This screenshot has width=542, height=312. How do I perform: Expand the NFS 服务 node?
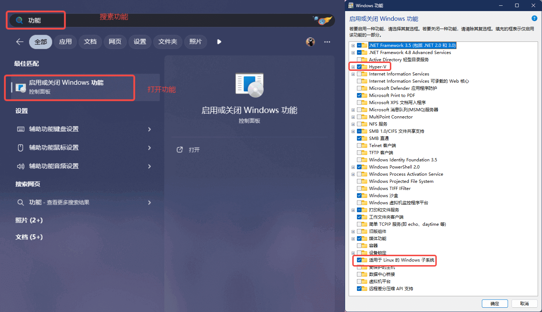[x=353, y=124]
